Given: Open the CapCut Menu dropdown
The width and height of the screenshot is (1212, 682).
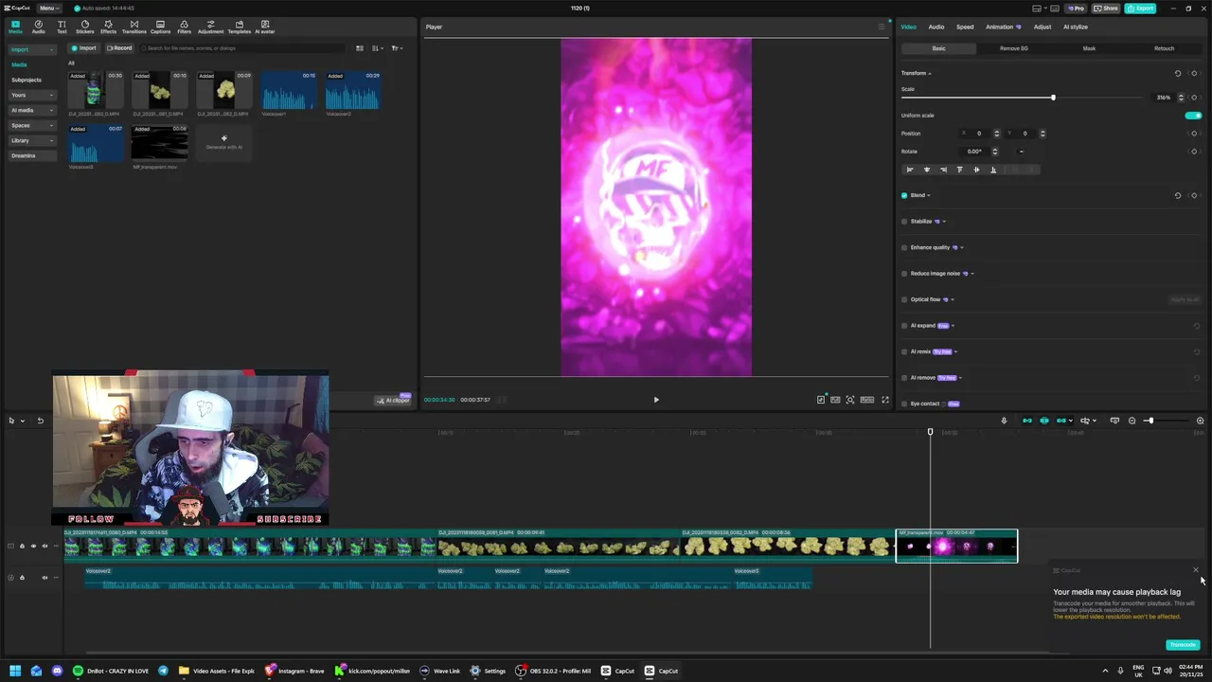Looking at the screenshot, I should (x=47, y=8).
